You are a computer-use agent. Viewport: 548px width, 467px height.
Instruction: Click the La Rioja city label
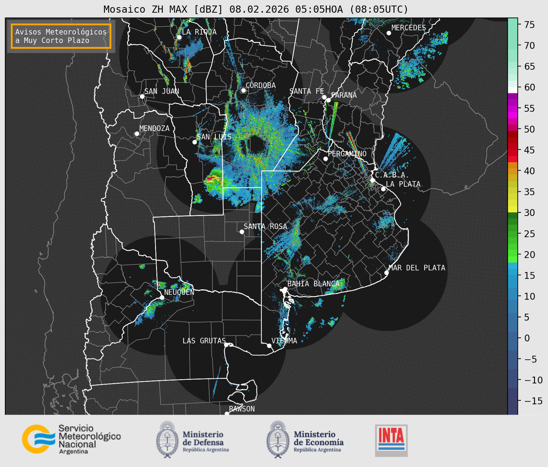199,32
